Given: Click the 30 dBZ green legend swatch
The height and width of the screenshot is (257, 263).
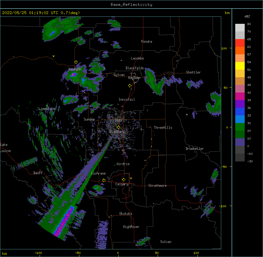Looking at the screenshot, I should click(240, 127).
